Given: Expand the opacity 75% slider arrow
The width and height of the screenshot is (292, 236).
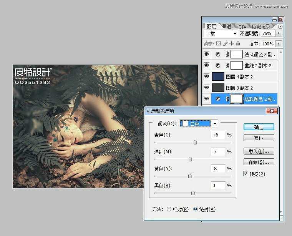Looking at the screenshot, I should [x=279, y=33].
